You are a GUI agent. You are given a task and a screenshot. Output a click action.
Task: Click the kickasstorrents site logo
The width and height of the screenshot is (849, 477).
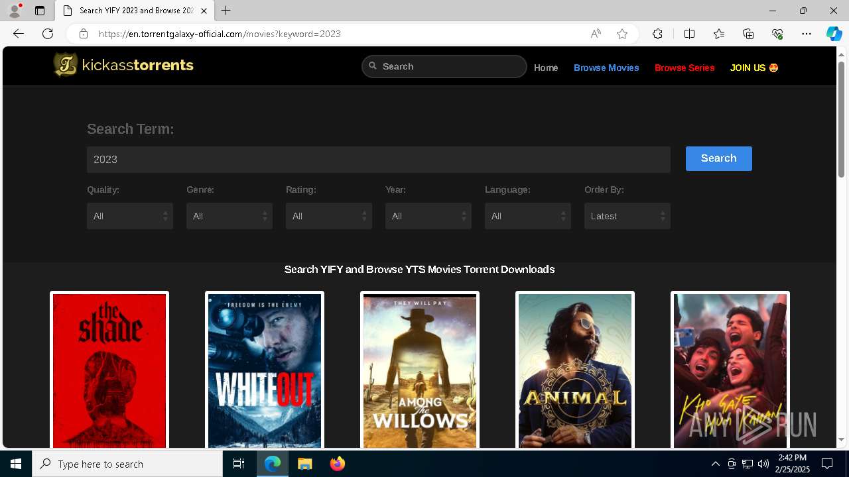[x=123, y=65]
